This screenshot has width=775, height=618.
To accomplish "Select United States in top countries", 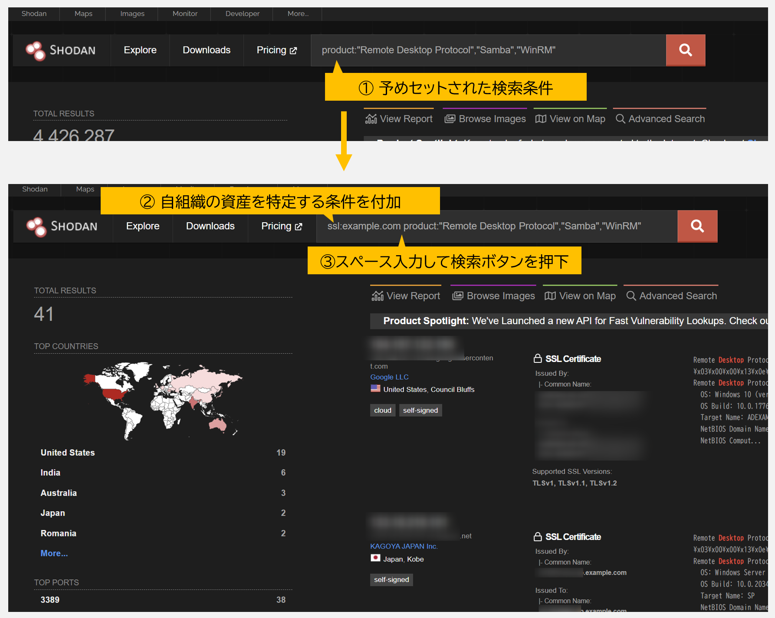I will click(x=163, y=453).
